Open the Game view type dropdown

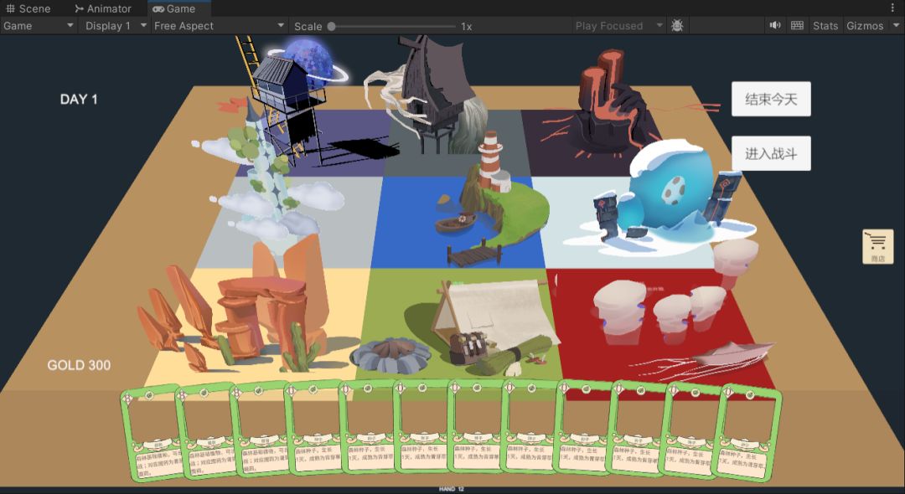[39, 25]
